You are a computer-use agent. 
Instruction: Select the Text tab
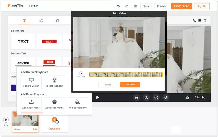[24, 21]
